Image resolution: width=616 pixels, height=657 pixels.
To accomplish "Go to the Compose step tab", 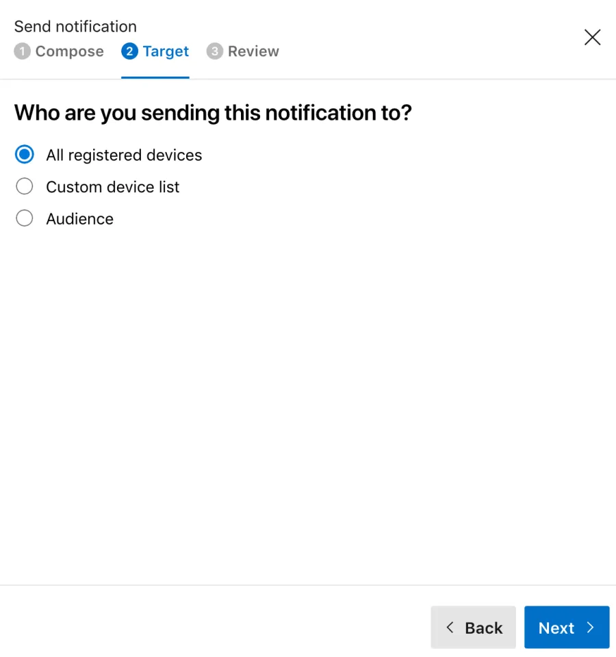I will [x=59, y=51].
